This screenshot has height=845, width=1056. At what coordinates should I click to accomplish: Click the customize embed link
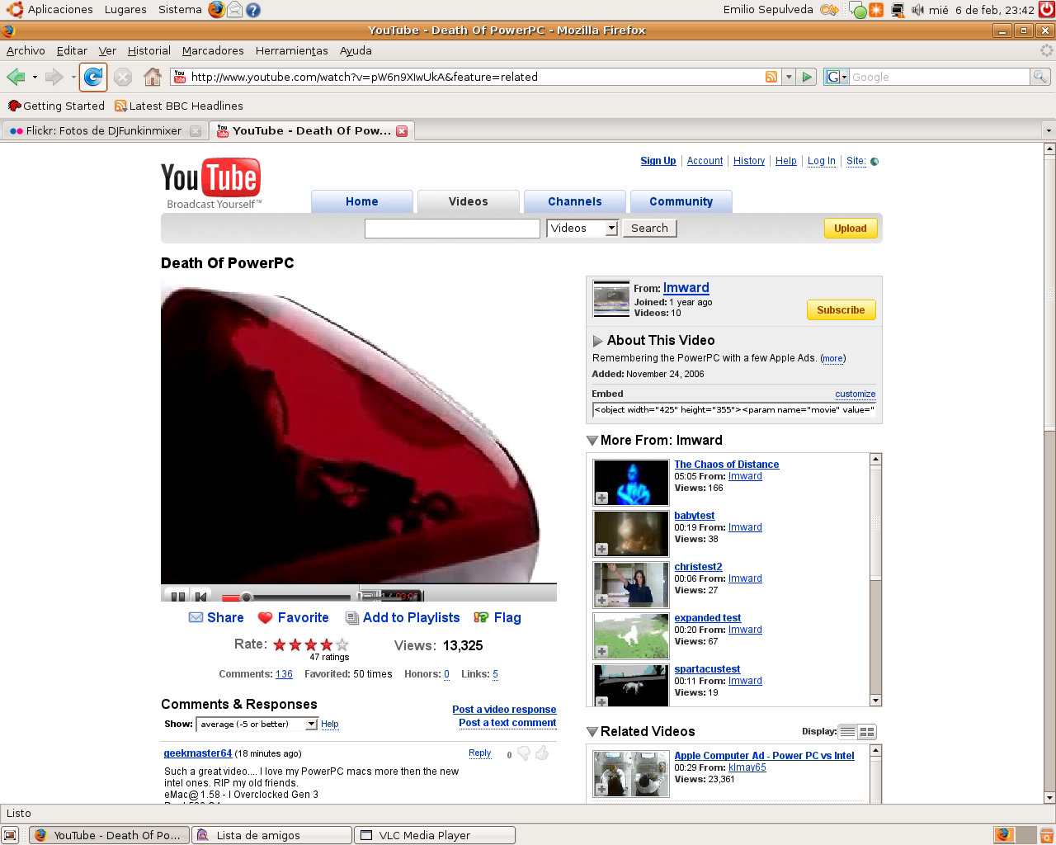click(856, 394)
